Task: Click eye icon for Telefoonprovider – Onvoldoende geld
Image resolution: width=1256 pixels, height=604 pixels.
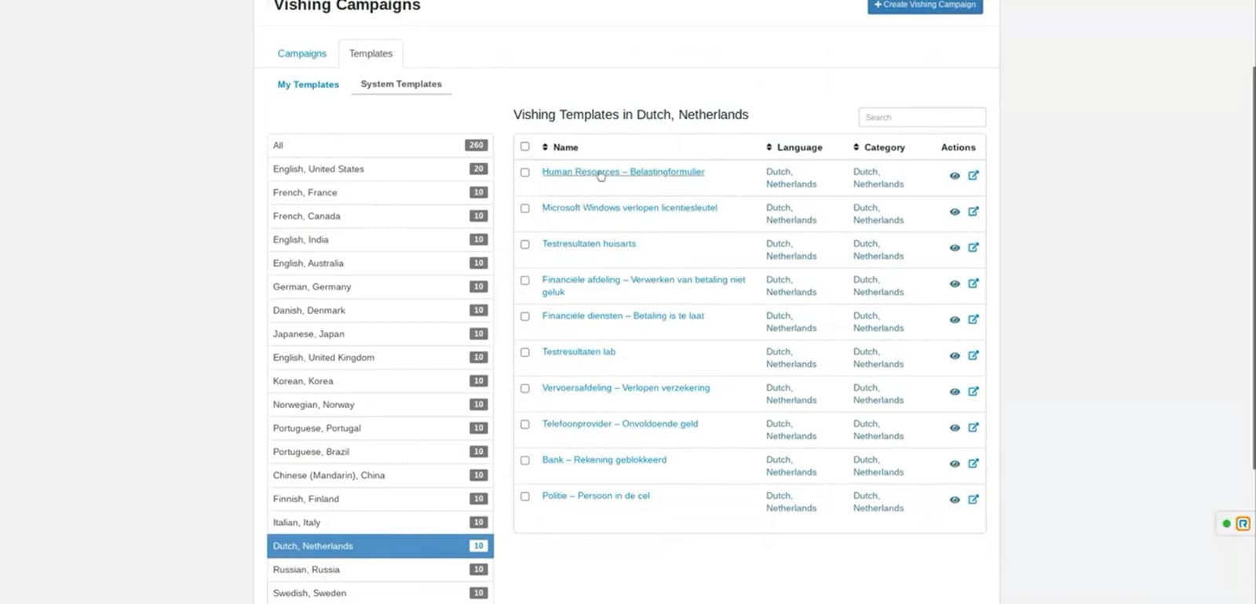Action: click(x=955, y=428)
